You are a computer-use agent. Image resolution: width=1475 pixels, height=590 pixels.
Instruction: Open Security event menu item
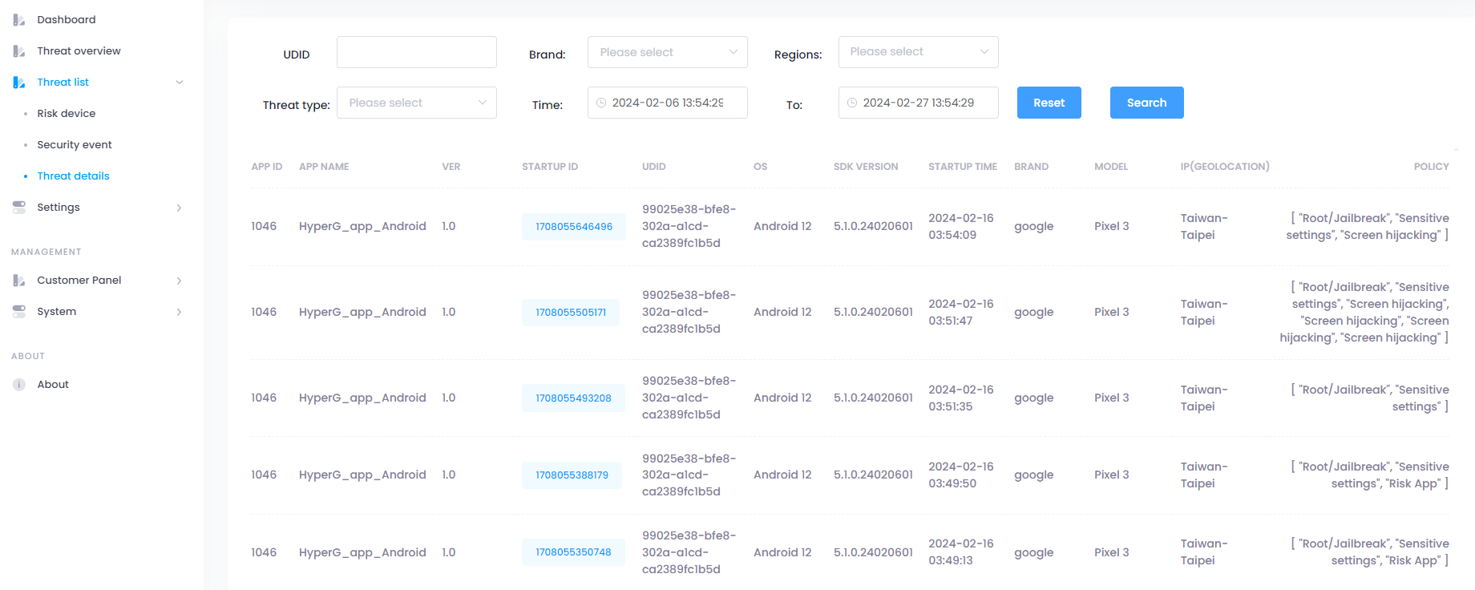coord(74,145)
